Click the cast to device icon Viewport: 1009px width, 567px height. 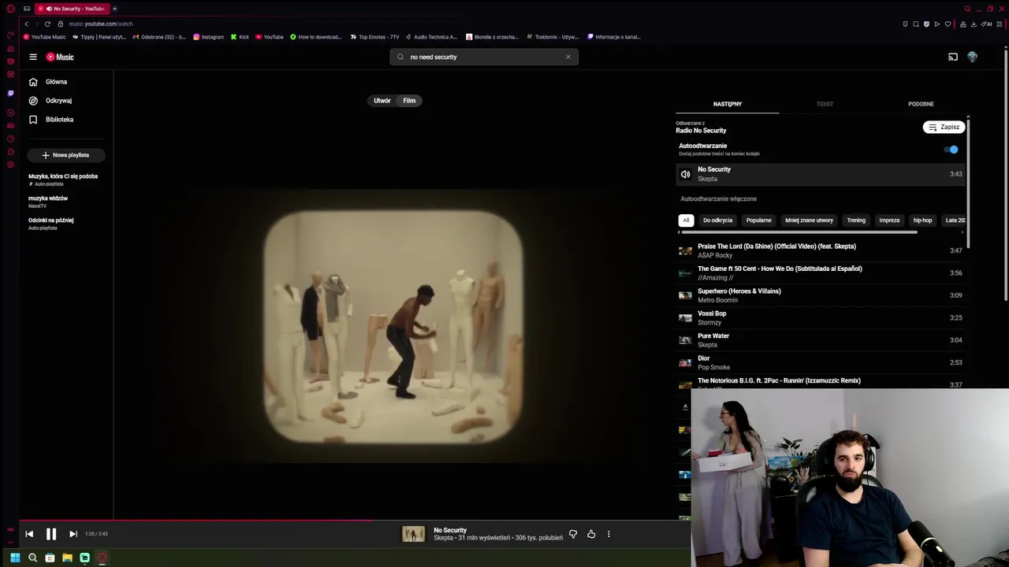click(x=953, y=57)
